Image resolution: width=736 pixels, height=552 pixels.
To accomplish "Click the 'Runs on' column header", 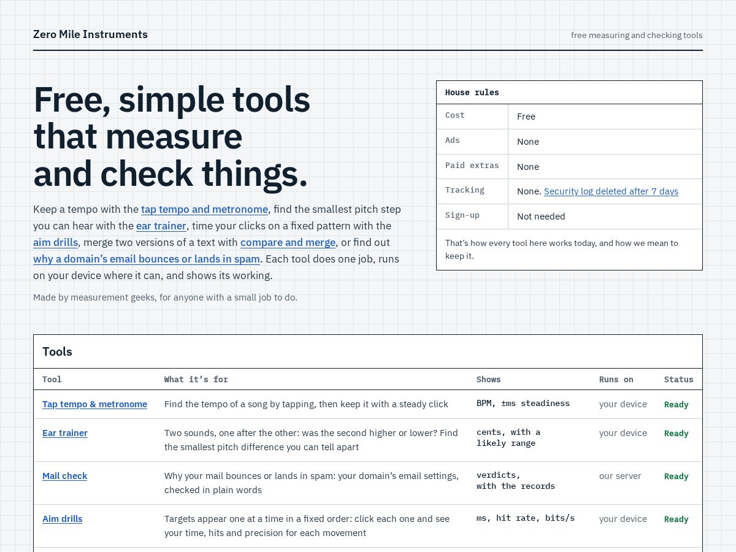I will pos(616,380).
